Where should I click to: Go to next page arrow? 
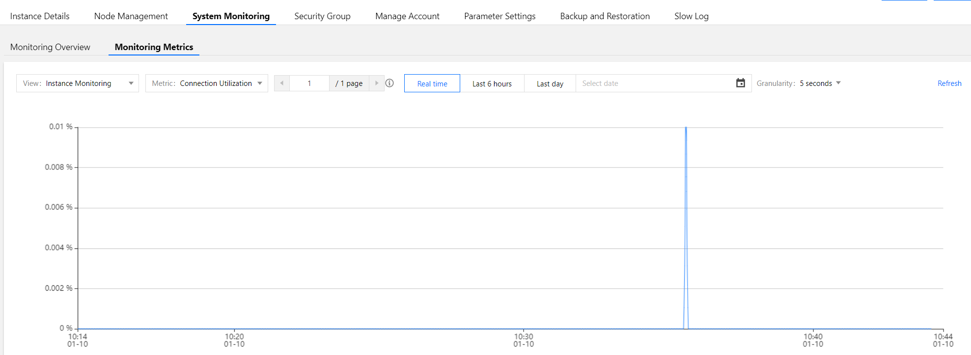(x=376, y=83)
